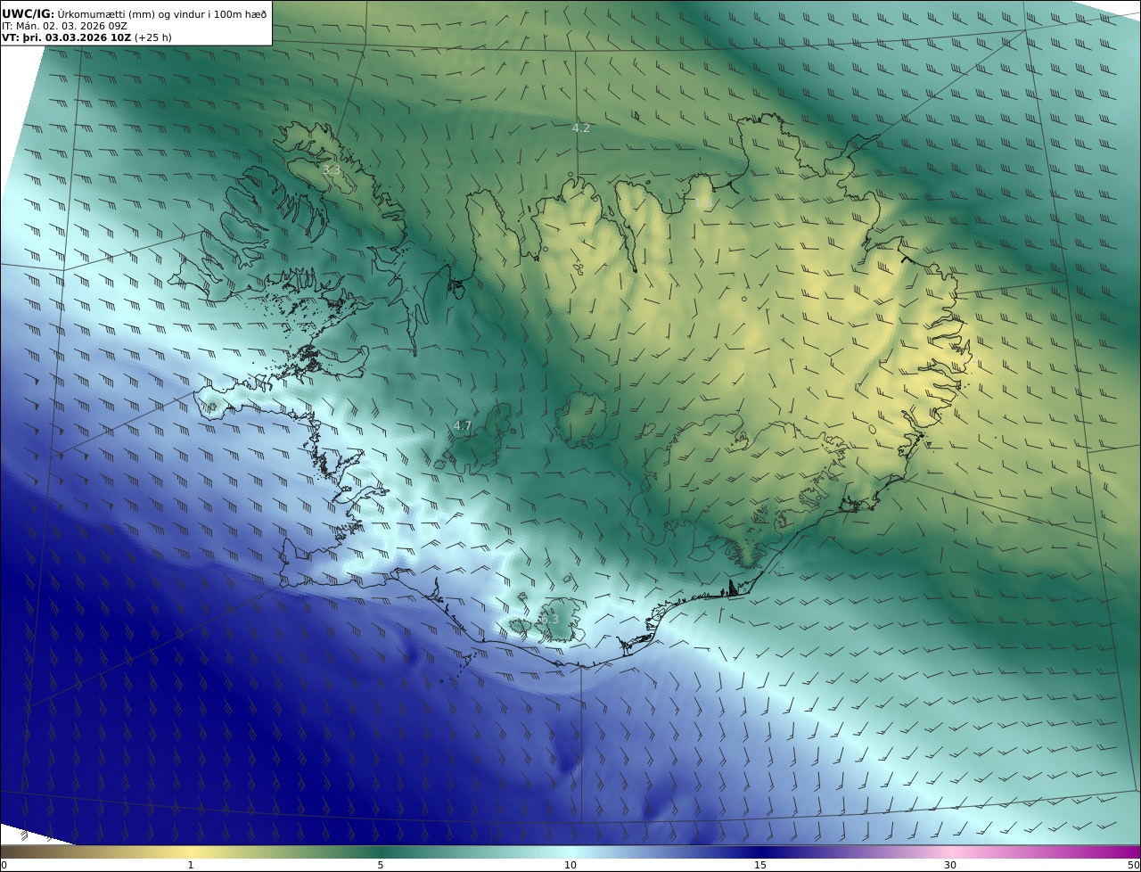Screen dimensions: 1141x872
Task: Click the colorbar tick labeled 5
Action: tap(381, 865)
